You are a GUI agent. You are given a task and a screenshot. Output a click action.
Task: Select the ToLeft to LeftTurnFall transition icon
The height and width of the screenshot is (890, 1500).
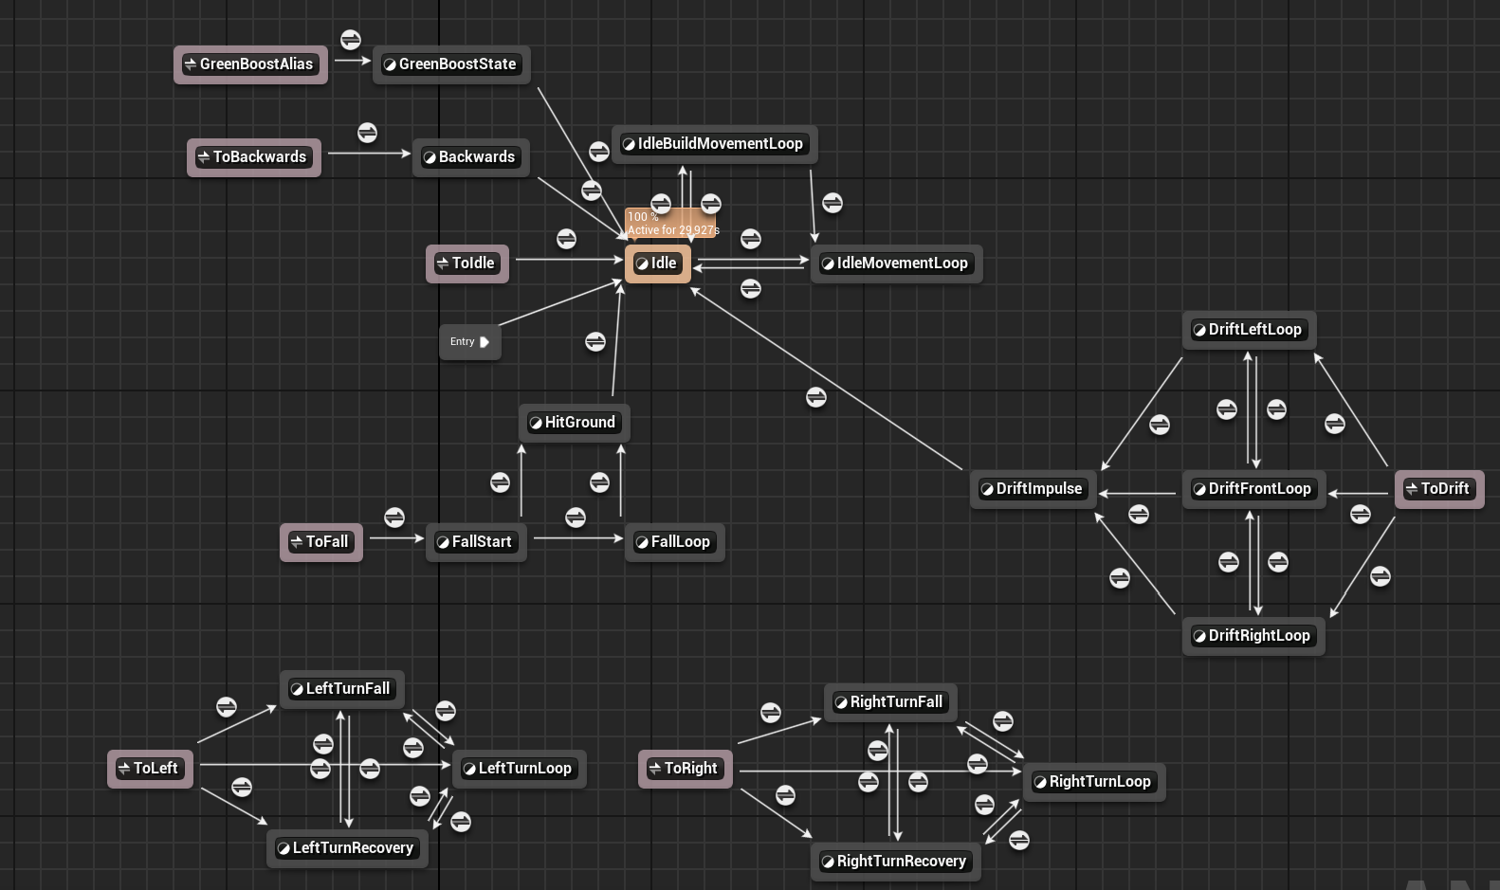227,707
